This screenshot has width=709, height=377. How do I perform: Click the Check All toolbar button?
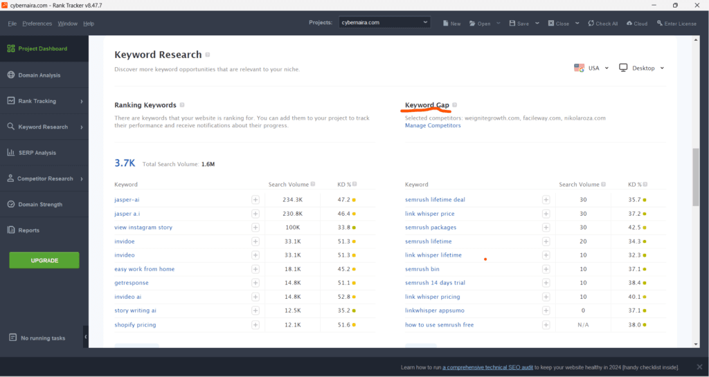point(603,24)
